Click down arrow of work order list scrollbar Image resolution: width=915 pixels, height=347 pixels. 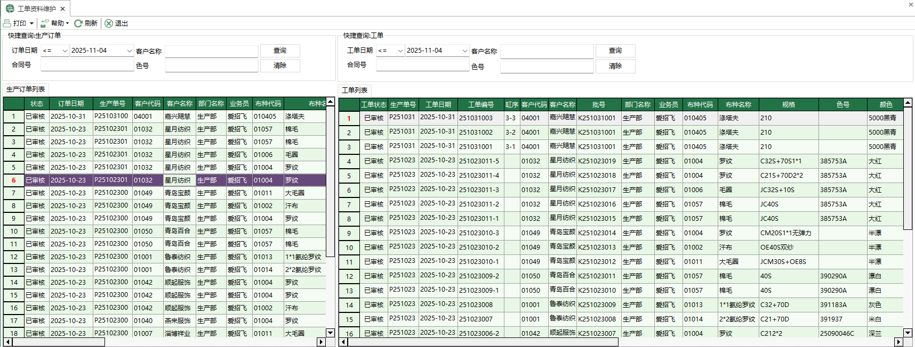coord(908,333)
